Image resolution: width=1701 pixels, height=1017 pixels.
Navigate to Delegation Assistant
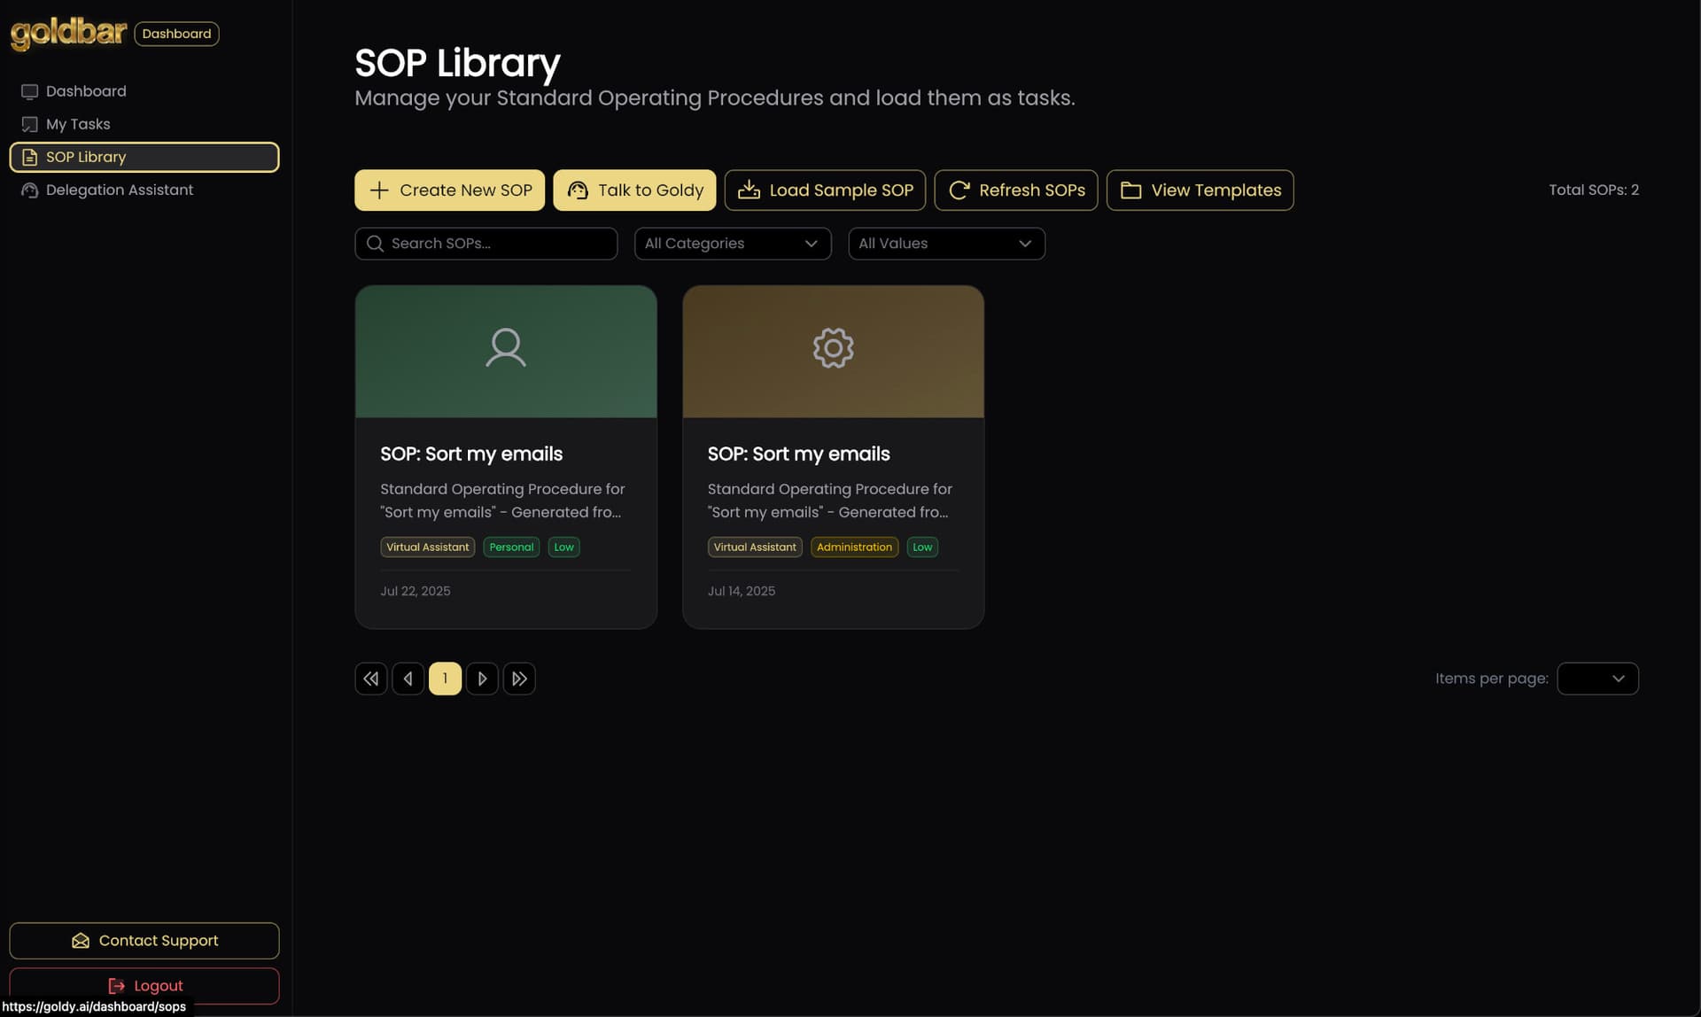(119, 190)
